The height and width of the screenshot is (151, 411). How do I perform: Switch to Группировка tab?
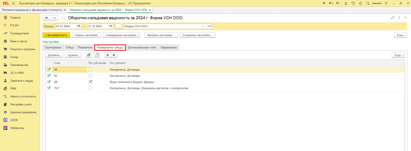(53, 48)
